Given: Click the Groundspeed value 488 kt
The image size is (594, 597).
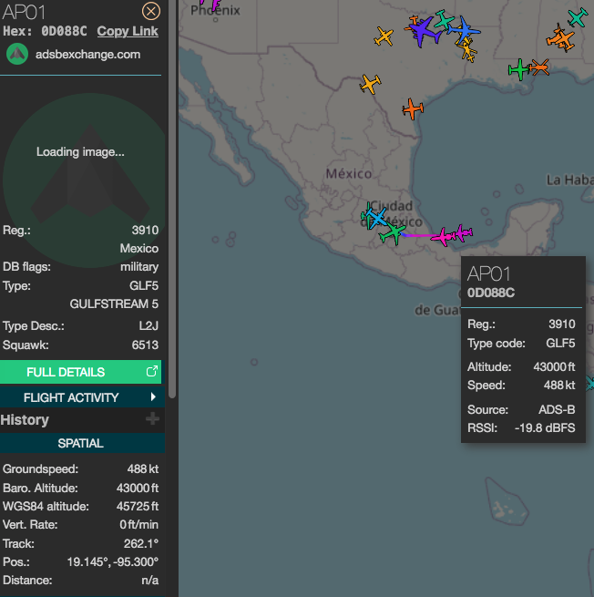Looking at the screenshot, I should pyautogui.click(x=143, y=469).
